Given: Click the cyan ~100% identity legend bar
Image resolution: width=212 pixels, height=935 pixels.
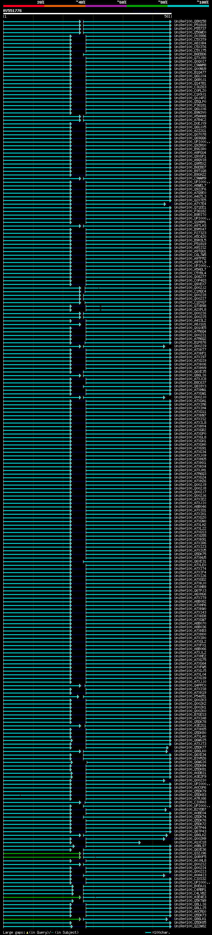Looking at the screenshot, I should click(x=188, y=6).
